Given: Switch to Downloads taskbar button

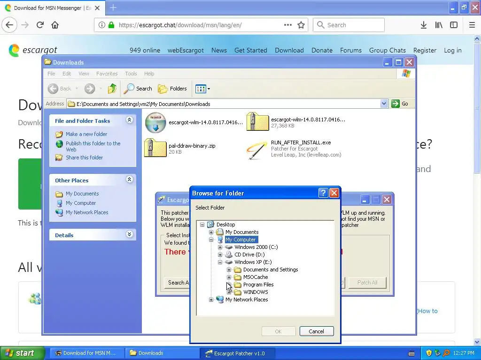Looking at the screenshot, I should 162,353.
